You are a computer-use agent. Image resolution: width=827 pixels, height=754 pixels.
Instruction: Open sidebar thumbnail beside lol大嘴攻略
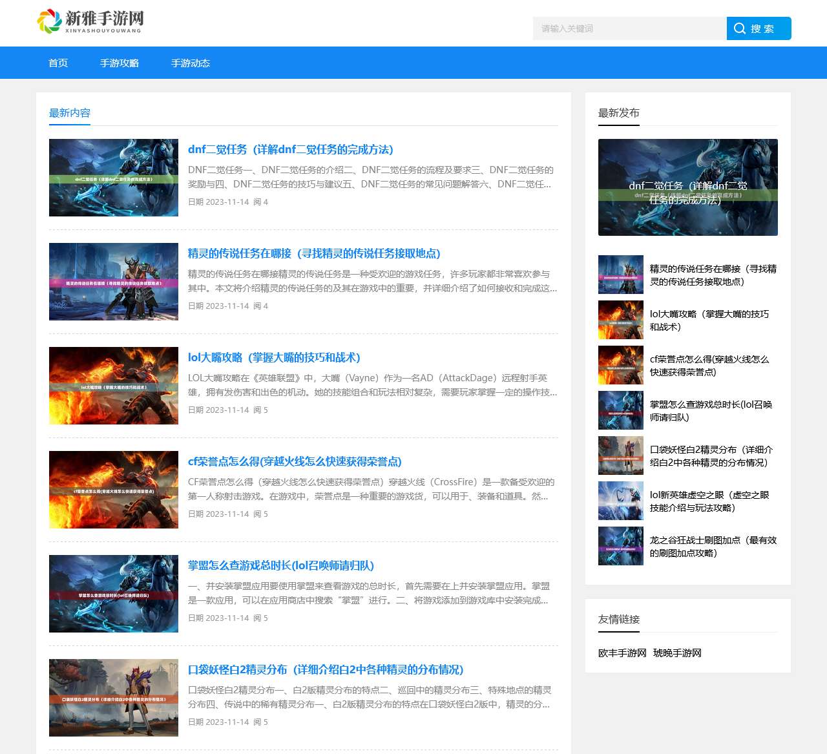[x=621, y=320]
